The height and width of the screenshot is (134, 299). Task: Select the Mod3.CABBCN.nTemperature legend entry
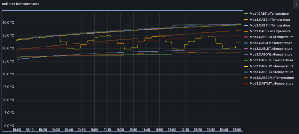[x=270, y=37]
